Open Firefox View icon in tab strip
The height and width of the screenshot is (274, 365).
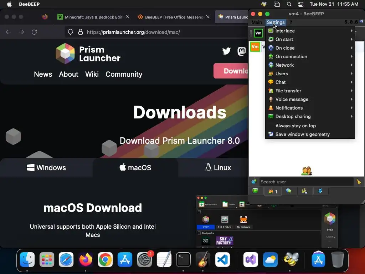coord(45,17)
